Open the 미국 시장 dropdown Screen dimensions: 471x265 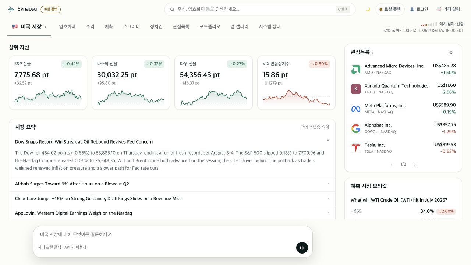tap(29, 26)
